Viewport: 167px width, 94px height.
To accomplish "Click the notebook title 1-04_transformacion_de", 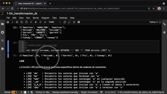I will point(22,14).
